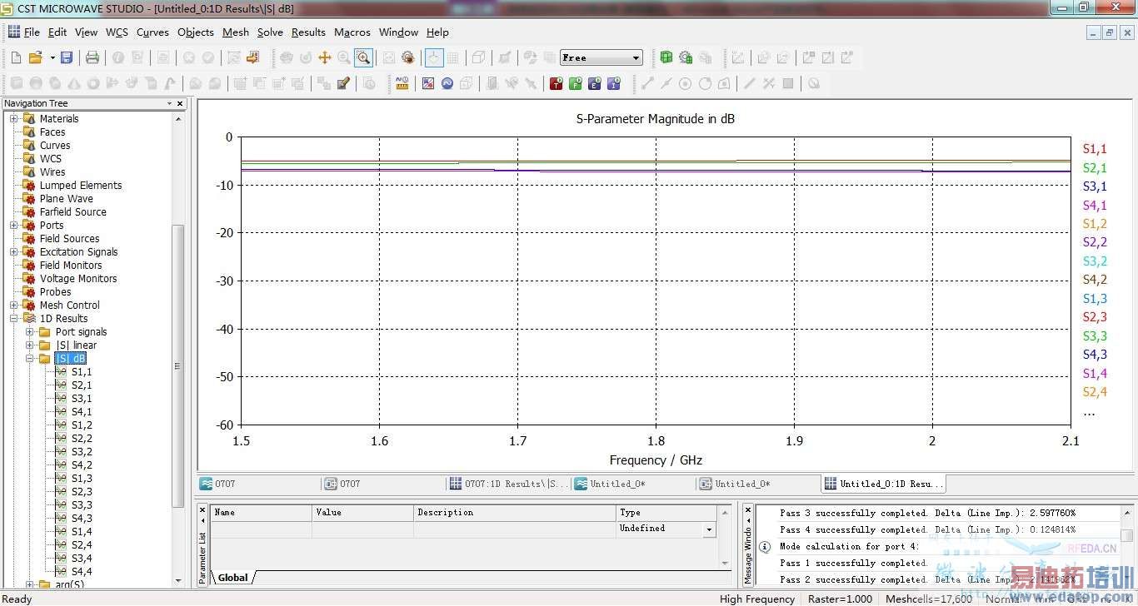Image resolution: width=1138 pixels, height=606 pixels.
Task: Collapse the |S| dB folder
Action: [30, 359]
